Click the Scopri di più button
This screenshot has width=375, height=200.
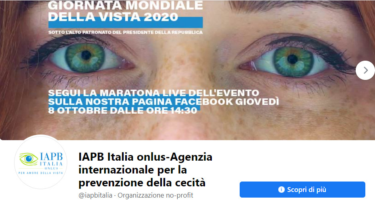(302, 190)
